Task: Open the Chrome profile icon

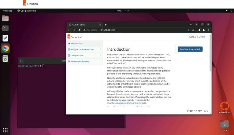Action: pos(203,30)
